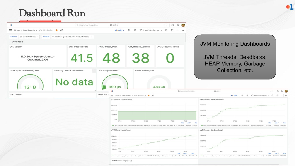Collapse the JVM Basic row

coord(17,41)
